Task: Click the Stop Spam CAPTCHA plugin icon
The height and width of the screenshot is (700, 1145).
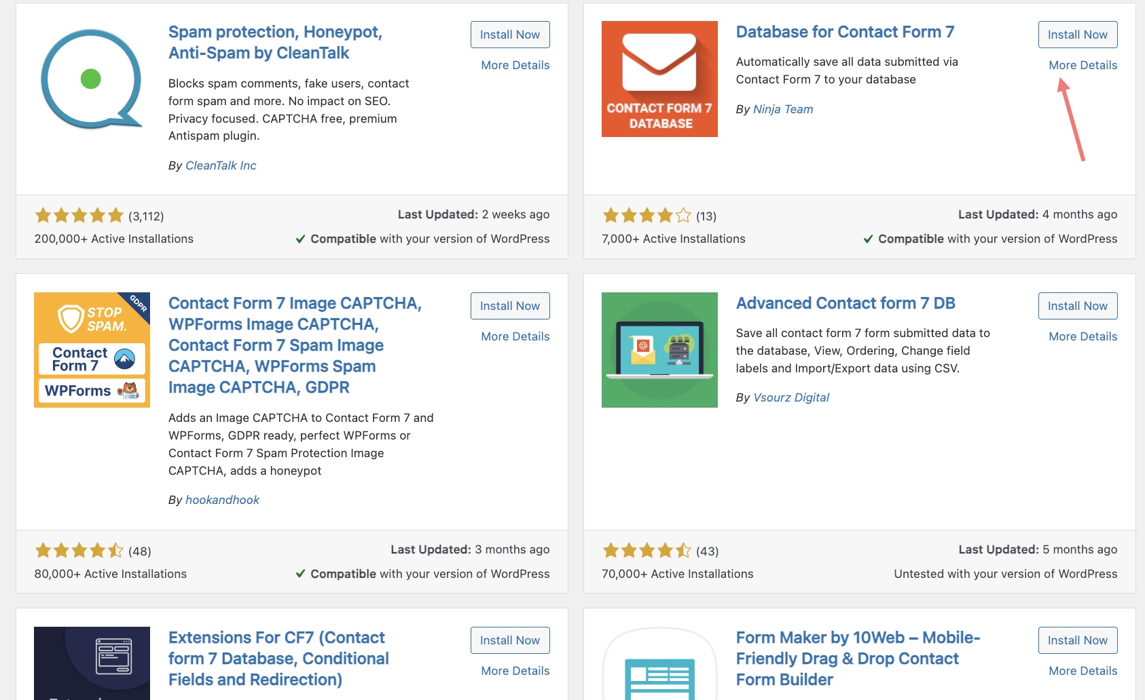Action: point(92,350)
